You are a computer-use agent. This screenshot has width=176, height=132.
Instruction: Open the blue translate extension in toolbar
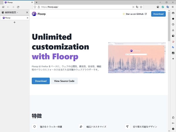pyautogui.click(x=168, y=7)
